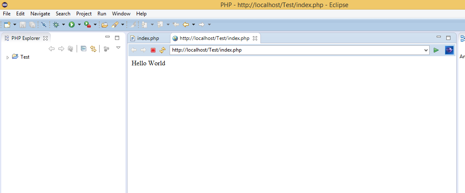This screenshot has width=465, height=193.
Task: Expand the Test project tree node
Action: (8, 57)
